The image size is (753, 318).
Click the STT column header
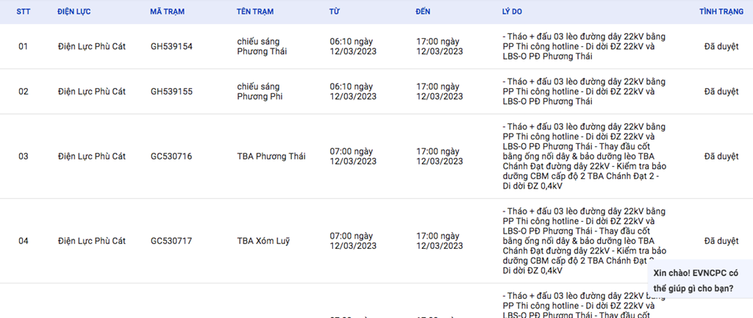click(x=24, y=12)
